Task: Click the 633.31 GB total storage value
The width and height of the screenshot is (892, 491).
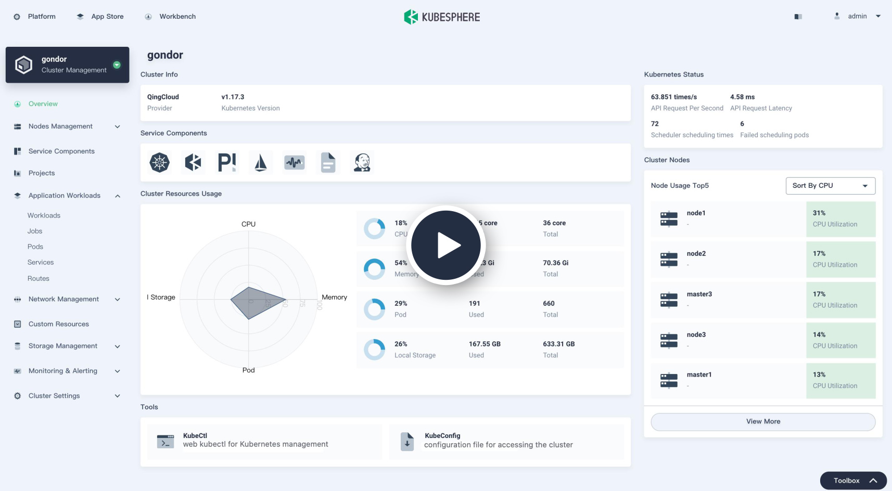Action: pyautogui.click(x=559, y=344)
